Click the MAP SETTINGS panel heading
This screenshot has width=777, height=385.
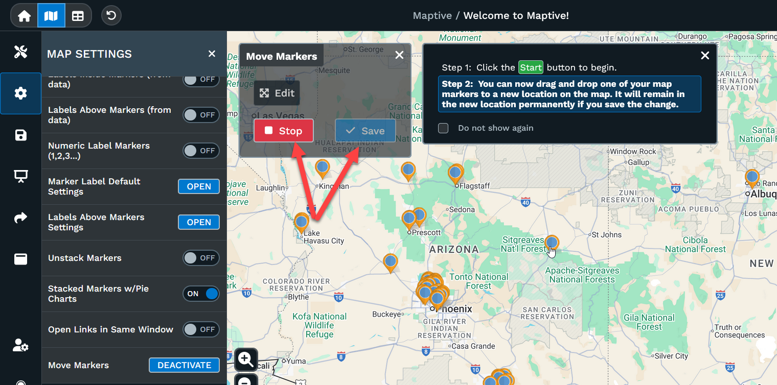click(x=89, y=54)
